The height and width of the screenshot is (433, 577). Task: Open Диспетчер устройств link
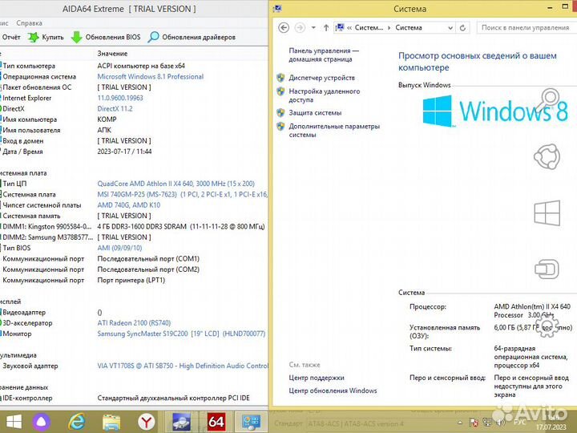tap(321, 78)
